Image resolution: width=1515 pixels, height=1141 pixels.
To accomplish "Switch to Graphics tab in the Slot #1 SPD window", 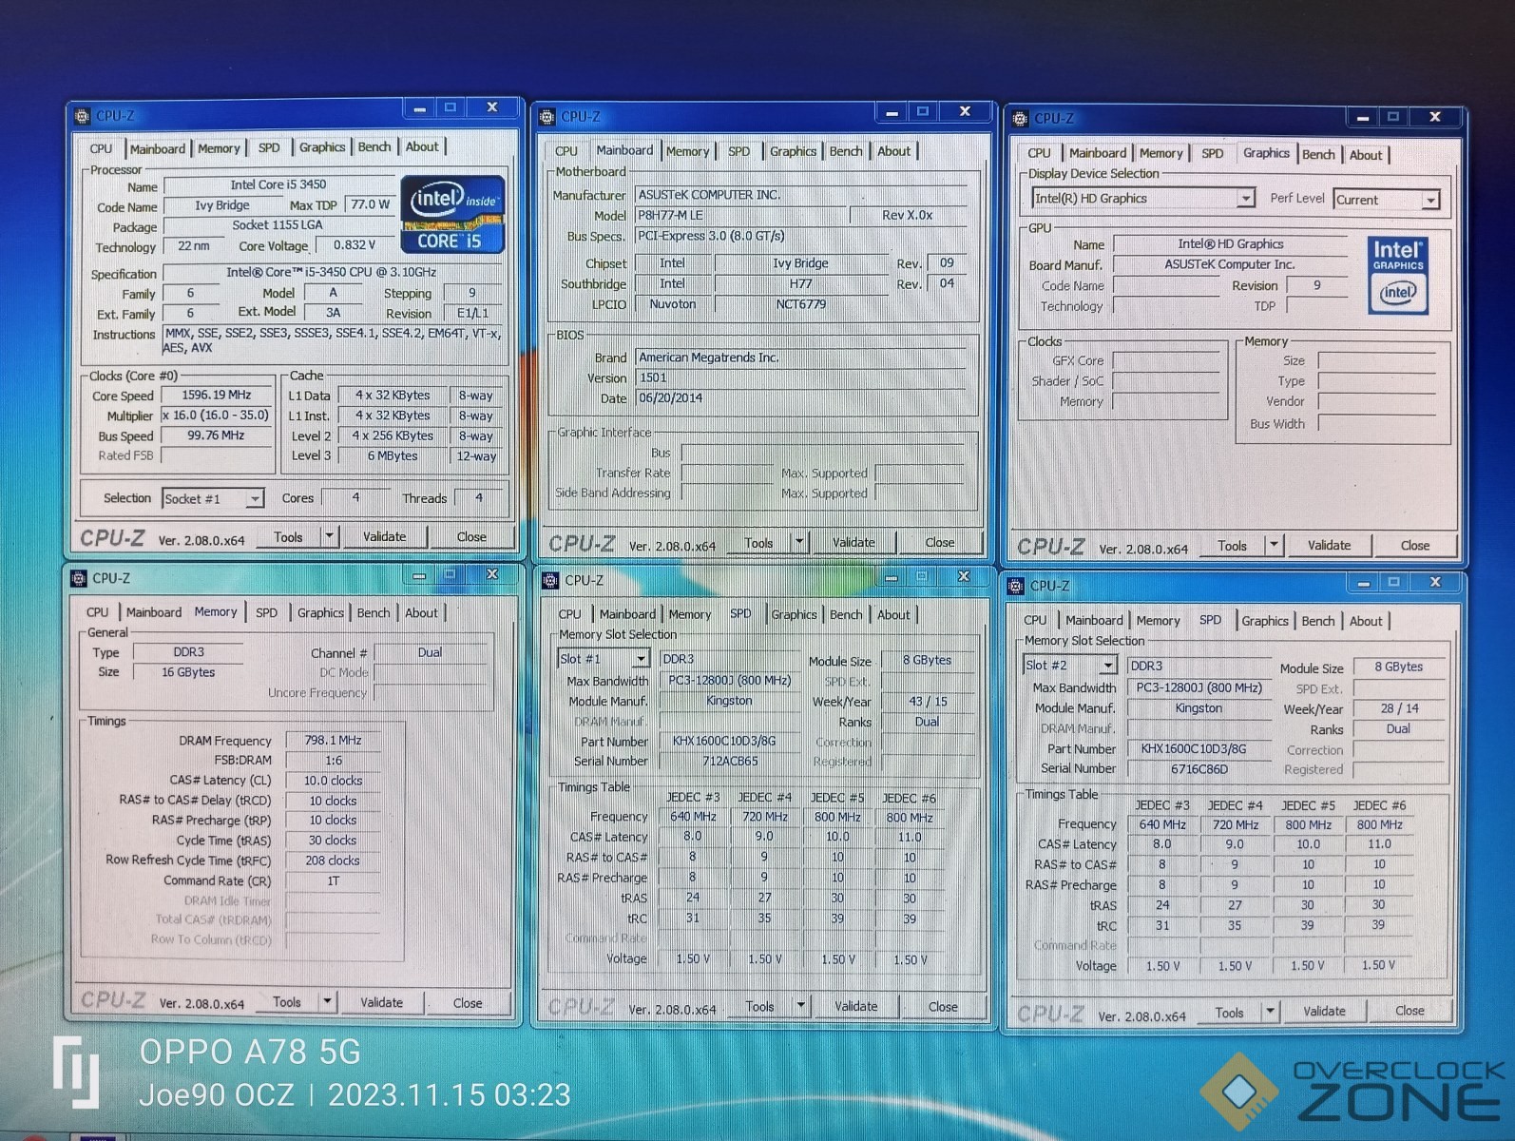I will 794,615.
